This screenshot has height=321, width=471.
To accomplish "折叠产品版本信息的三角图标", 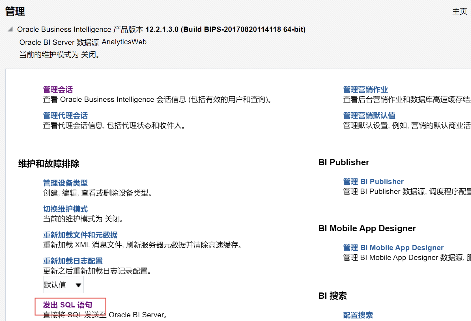I will point(10,29).
